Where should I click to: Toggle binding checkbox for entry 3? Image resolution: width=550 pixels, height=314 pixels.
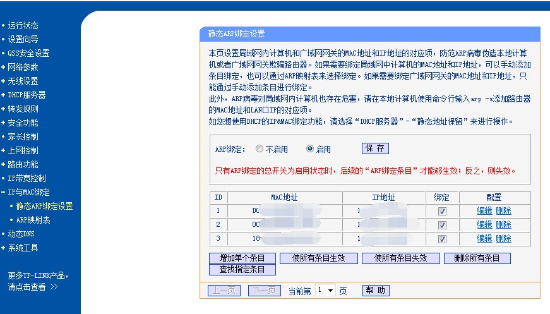(x=442, y=239)
